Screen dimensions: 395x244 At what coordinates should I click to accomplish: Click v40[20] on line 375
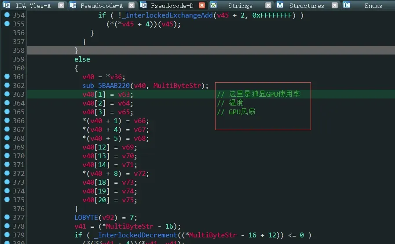[x=96, y=200]
